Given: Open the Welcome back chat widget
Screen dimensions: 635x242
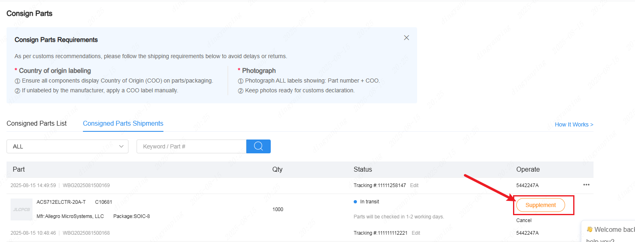Looking at the screenshot, I should pos(609,232).
